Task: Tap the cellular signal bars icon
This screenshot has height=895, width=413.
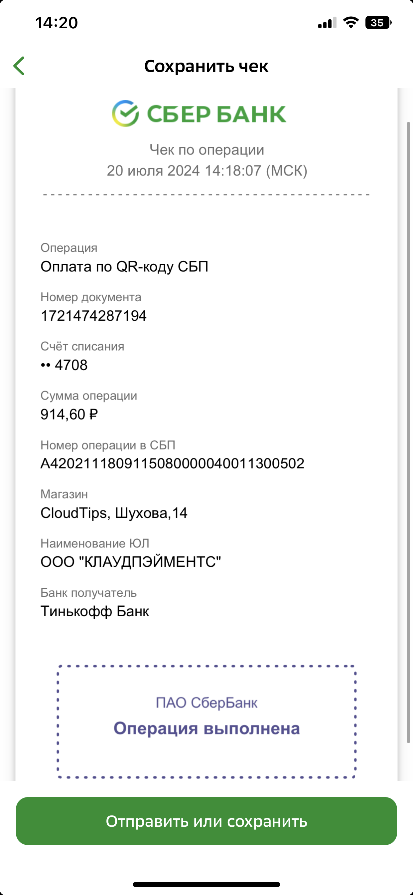Action: (327, 23)
